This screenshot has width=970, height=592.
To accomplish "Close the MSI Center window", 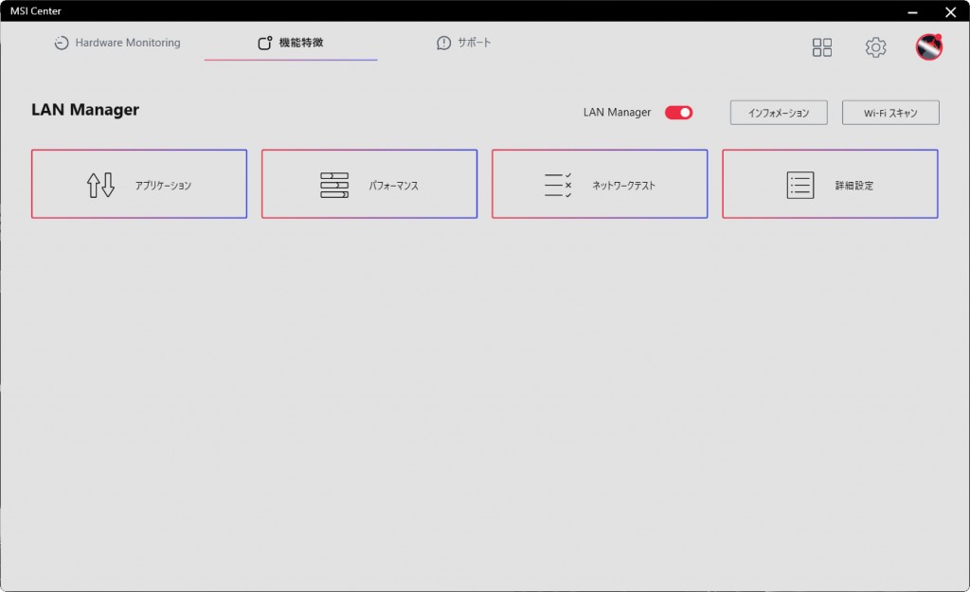I will 950,12.
